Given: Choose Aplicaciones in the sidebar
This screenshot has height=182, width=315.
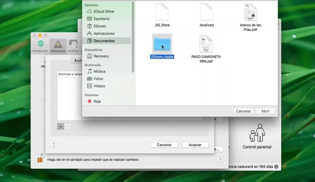Looking at the screenshot, I should click(x=103, y=33).
